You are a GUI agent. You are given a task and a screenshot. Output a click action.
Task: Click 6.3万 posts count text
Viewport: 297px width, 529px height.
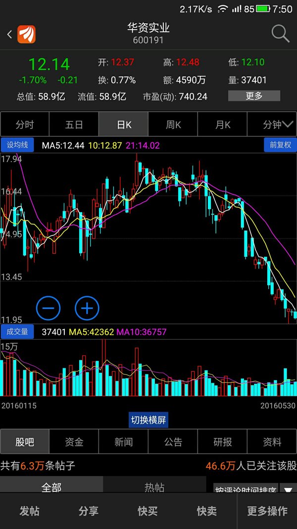pos(32,466)
